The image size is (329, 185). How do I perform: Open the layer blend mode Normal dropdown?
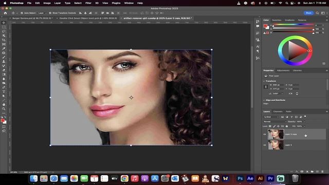point(275,121)
